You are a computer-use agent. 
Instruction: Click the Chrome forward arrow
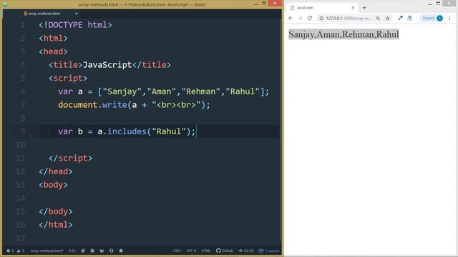pyautogui.click(x=300, y=18)
